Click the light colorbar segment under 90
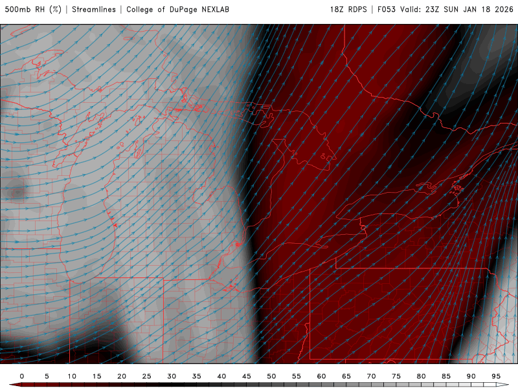The height and width of the screenshot is (388, 518). click(x=477, y=385)
